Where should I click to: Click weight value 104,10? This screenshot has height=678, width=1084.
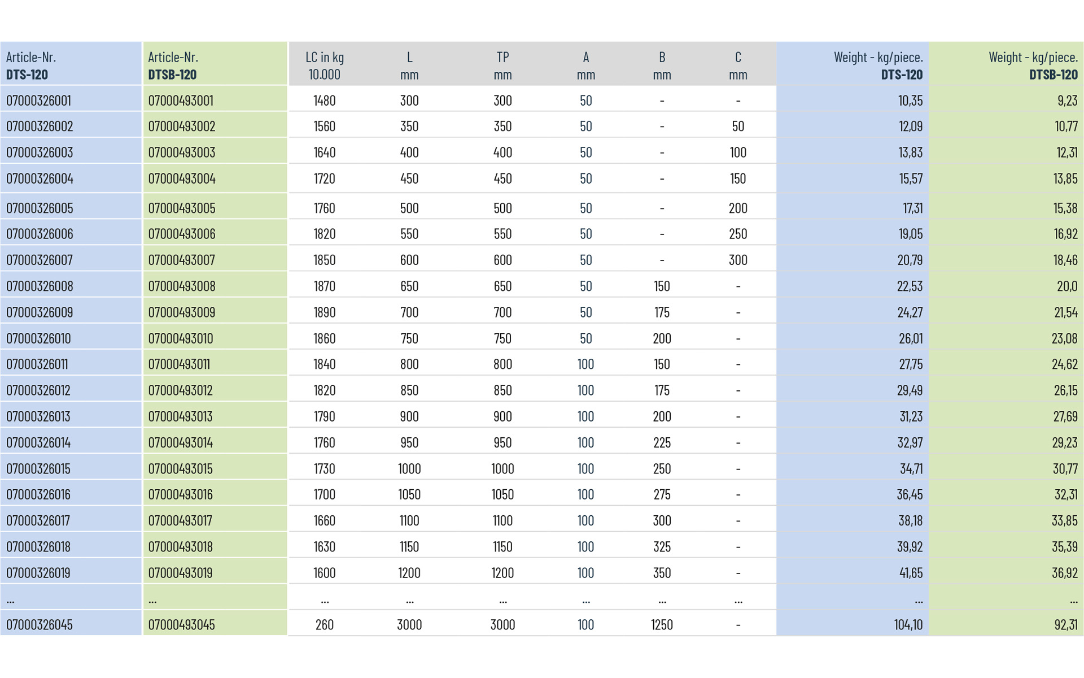[x=908, y=625]
